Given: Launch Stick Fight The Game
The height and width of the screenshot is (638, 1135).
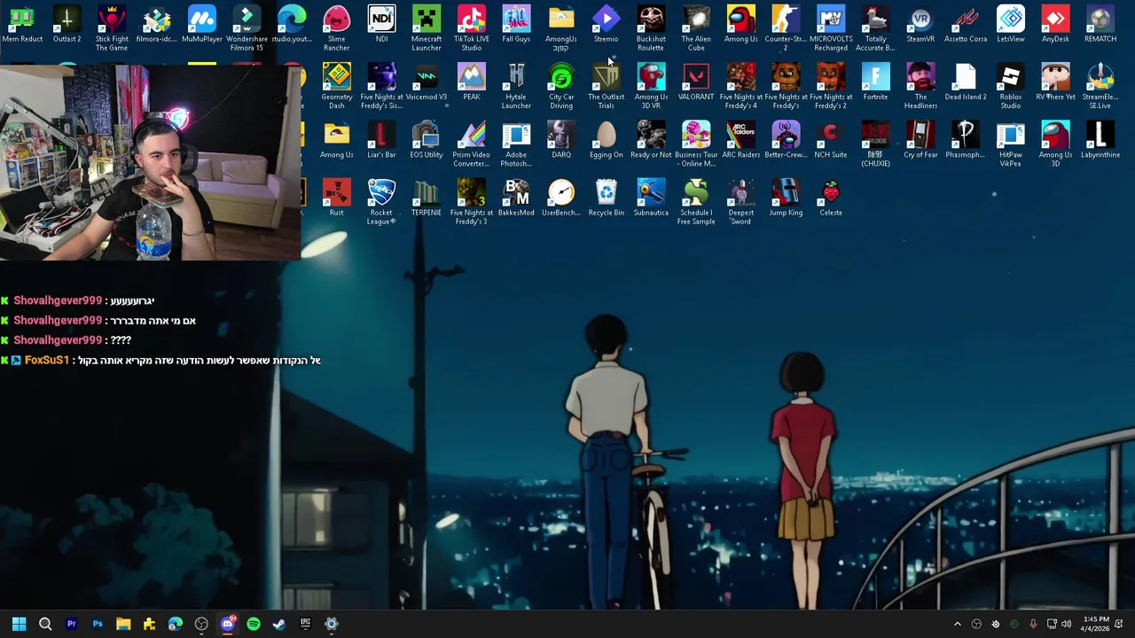Looking at the screenshot, I should click(112, 28).
